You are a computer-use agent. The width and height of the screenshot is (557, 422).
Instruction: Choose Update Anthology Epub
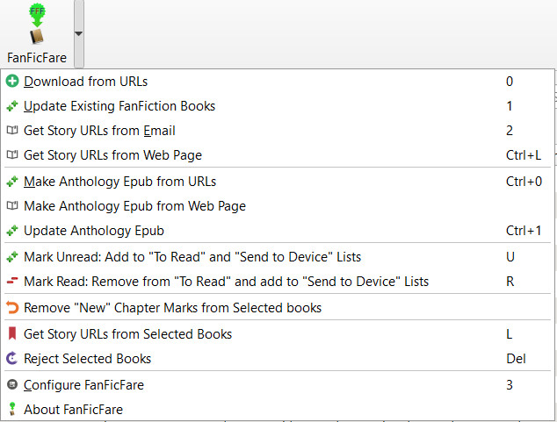(94, 231)
